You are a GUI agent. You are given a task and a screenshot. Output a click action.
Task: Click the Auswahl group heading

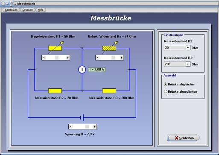(169, 75)
